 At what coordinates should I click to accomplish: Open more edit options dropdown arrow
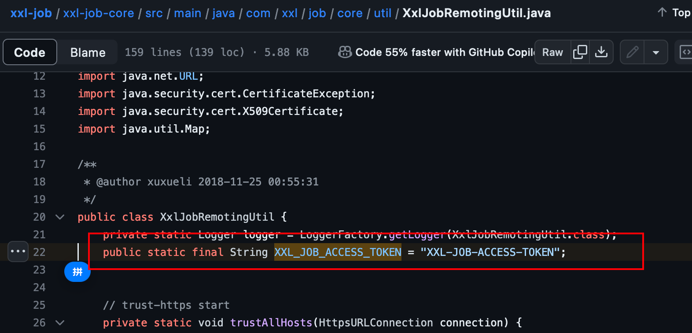[x=655, y=52]
